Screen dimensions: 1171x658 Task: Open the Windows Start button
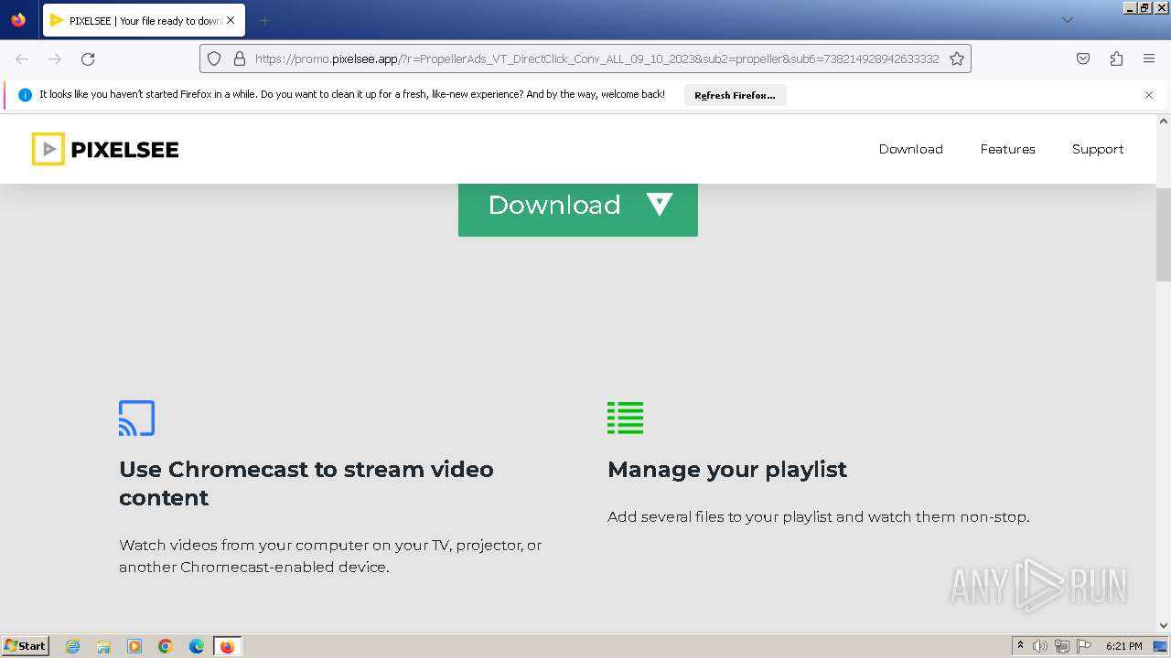25,646
